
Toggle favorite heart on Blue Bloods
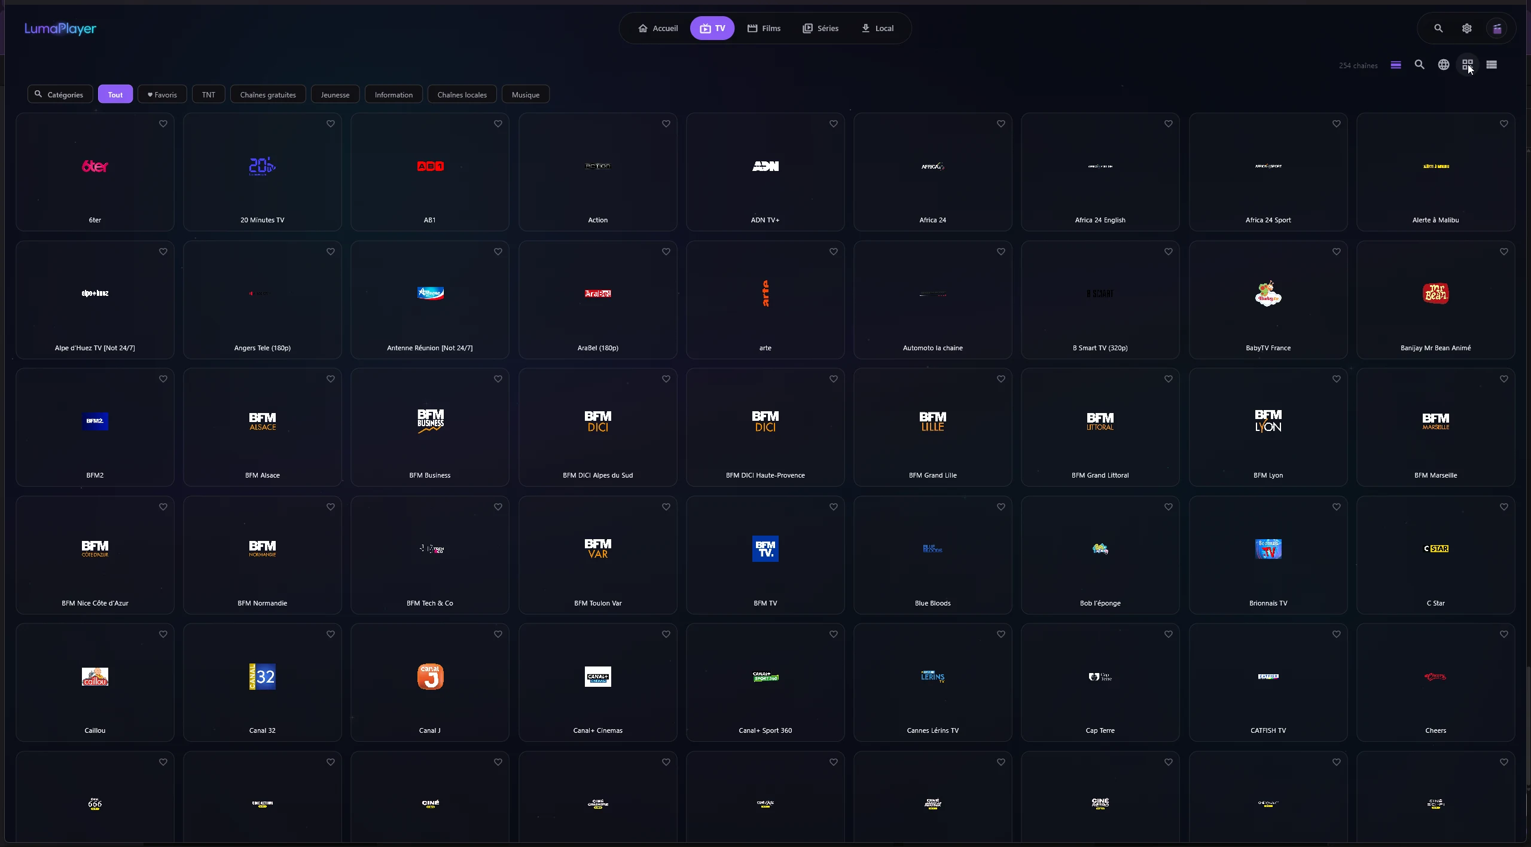pos(1001,507)
